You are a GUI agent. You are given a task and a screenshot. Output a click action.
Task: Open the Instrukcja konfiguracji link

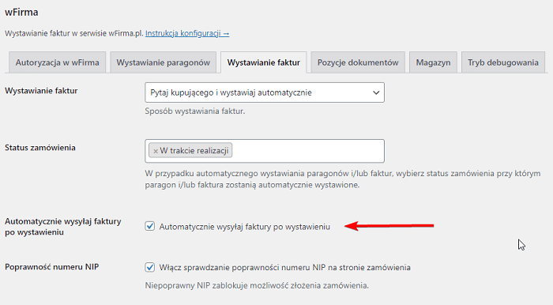(187, 33)
